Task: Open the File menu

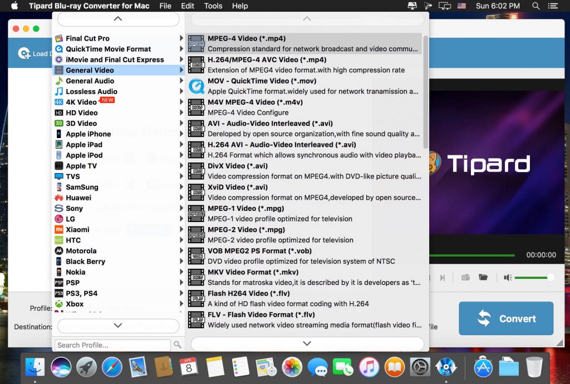Action: click(165, 6)
